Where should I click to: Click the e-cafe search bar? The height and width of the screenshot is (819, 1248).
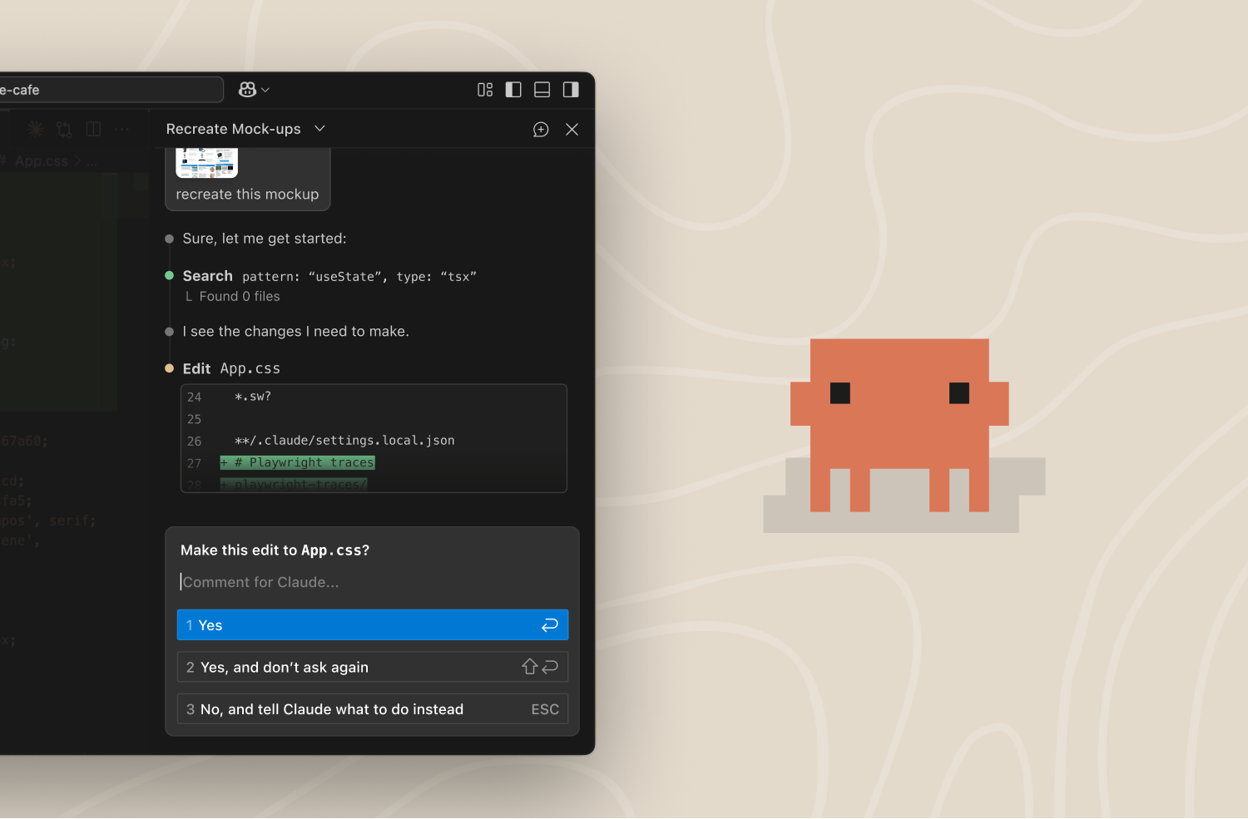tap(108, 90)
